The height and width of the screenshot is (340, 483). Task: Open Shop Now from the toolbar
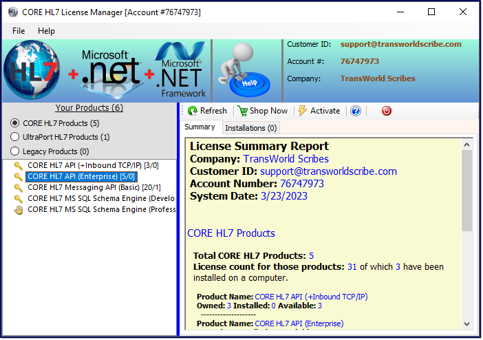click(262, 111)
